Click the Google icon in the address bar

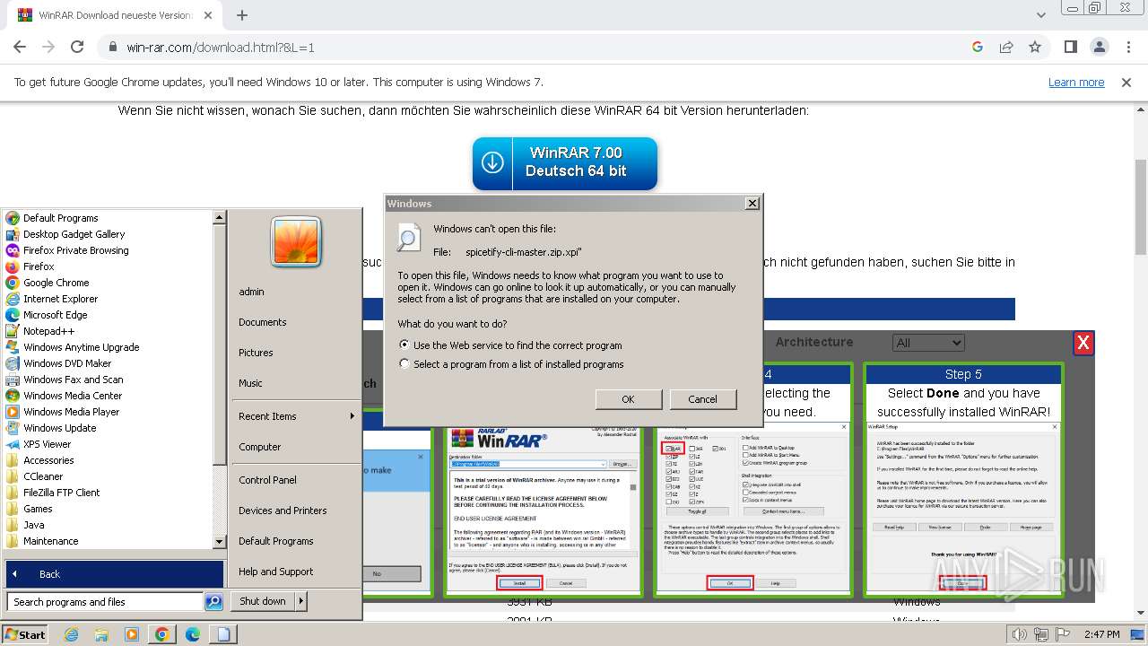978,47
